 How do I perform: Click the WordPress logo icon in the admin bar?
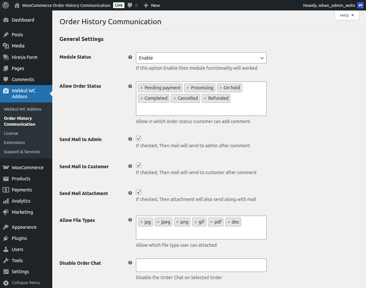click(6, 5)
